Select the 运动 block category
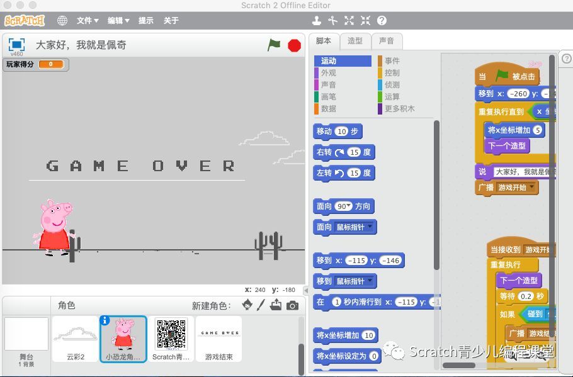The height and width of the screenshot is (377, 573). [x=343, y=61]
